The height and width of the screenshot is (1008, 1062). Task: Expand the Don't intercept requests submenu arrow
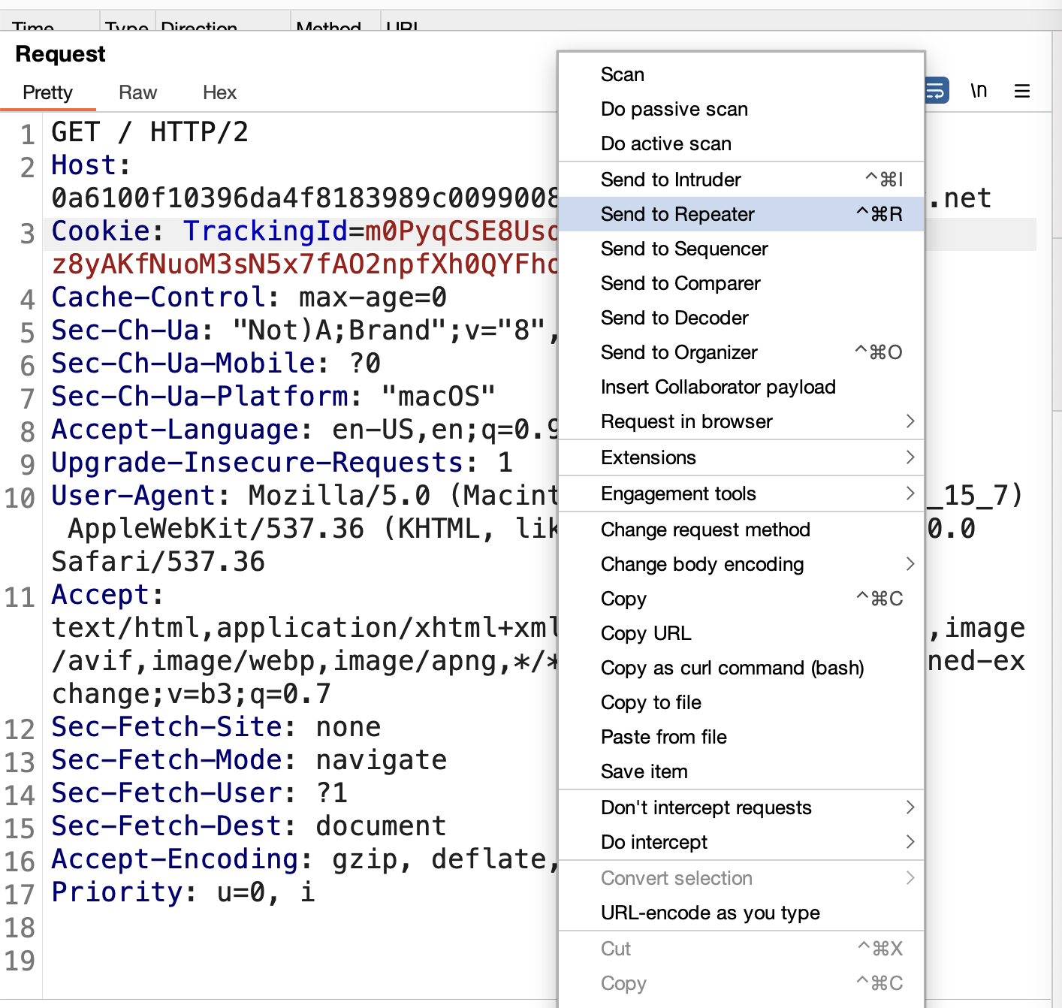point(910,807)
